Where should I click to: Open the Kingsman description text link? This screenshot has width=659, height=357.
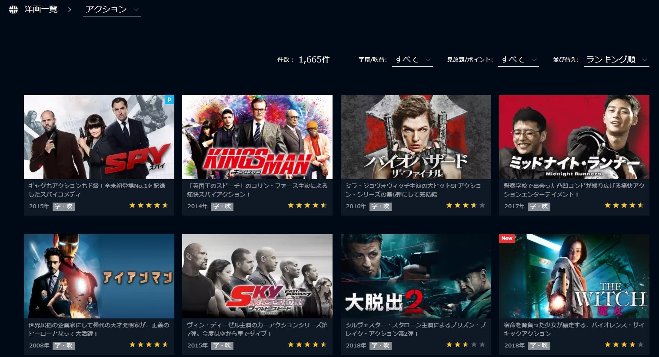[x=257, y=190]
